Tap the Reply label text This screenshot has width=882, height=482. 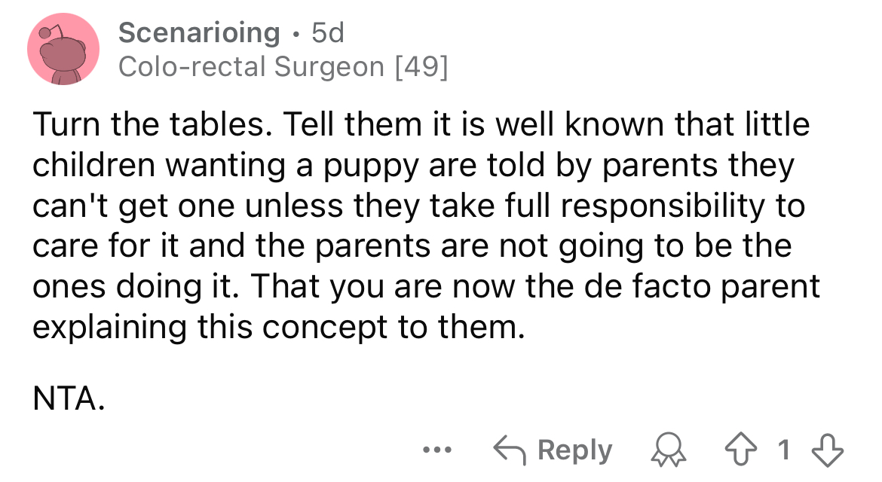click(574, 450)
